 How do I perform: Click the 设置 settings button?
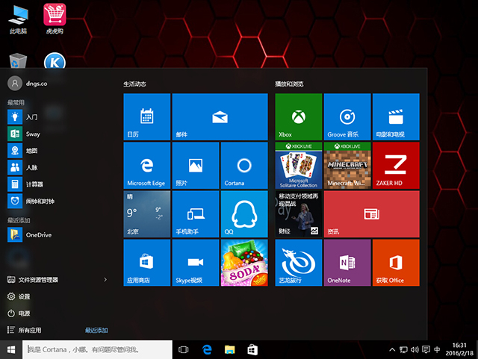(24, 296)
